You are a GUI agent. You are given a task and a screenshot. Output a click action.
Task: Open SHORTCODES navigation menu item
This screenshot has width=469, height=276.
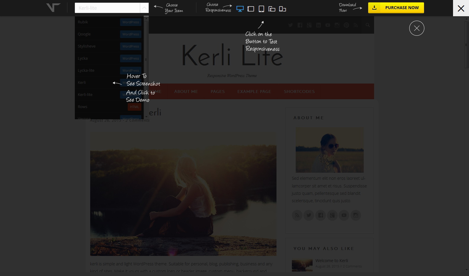coord(299,92)
